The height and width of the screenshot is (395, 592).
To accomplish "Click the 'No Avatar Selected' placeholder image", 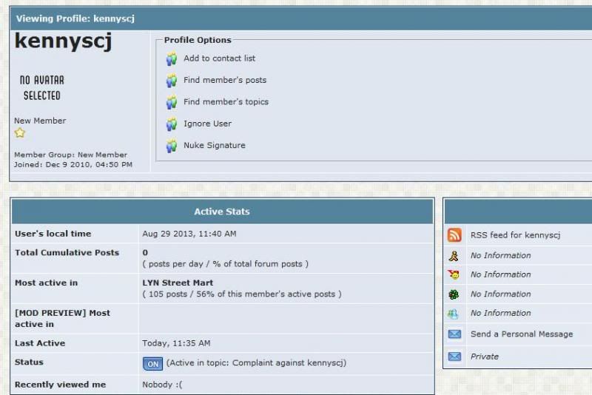I will pos(41,87).
